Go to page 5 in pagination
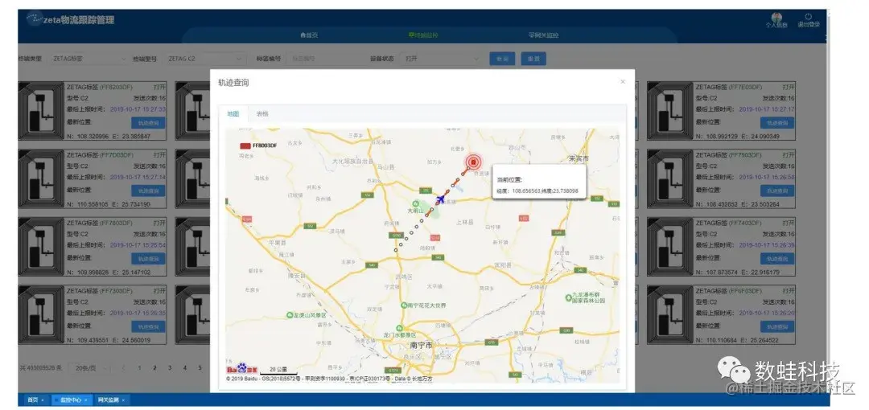This screenshot has width=869, height=410. 200,368
